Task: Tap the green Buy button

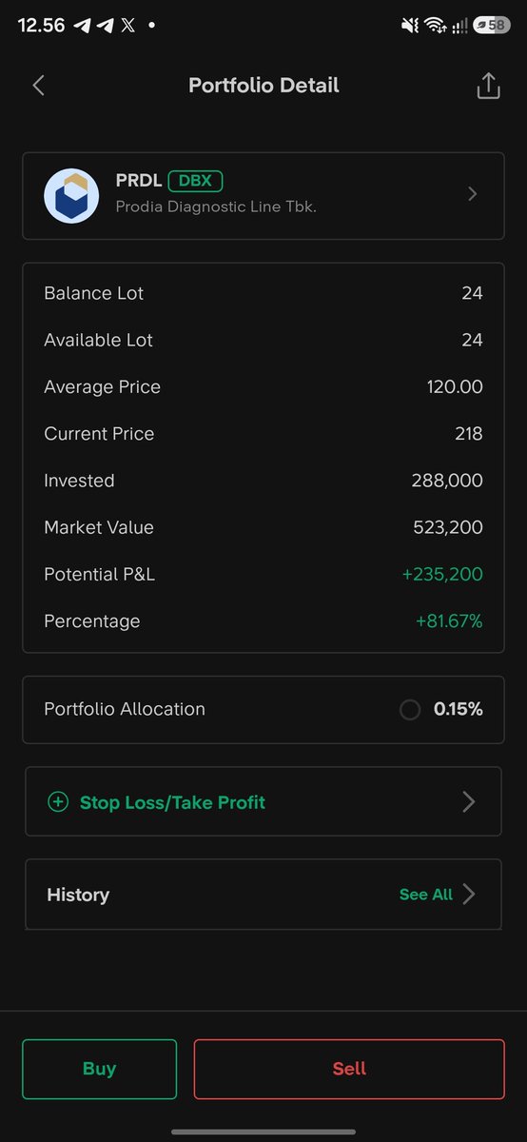Action: 100,1069
